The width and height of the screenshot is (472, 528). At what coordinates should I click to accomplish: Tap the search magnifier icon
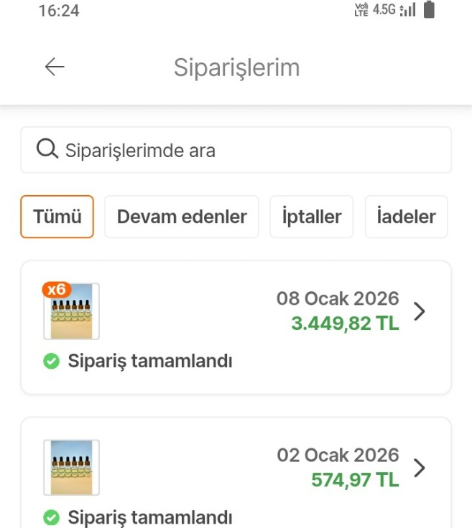click(47, 150)
